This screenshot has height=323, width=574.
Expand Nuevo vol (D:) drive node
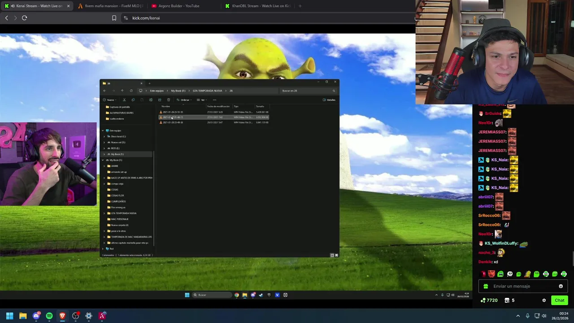(104, 142)
